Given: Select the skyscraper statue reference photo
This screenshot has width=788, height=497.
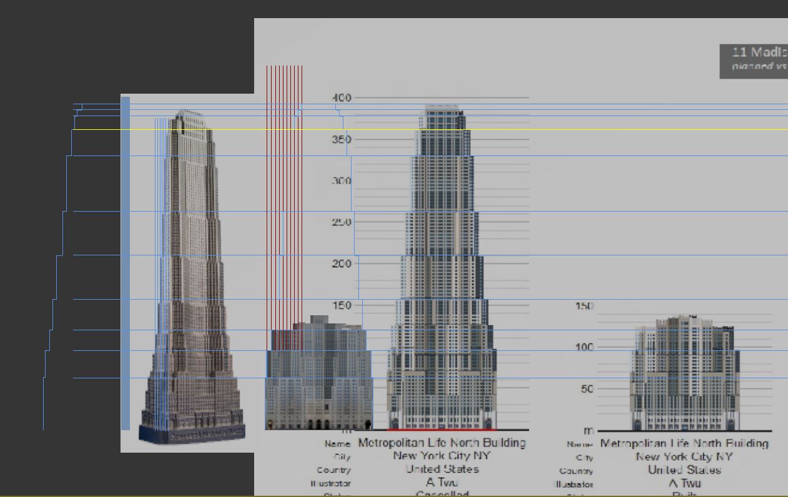Looking at the screenshot, I should tap(187, 273).
